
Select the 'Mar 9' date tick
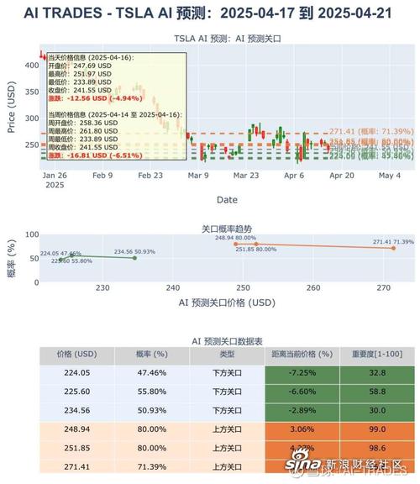pyautogui.click(x=198, y=176)
